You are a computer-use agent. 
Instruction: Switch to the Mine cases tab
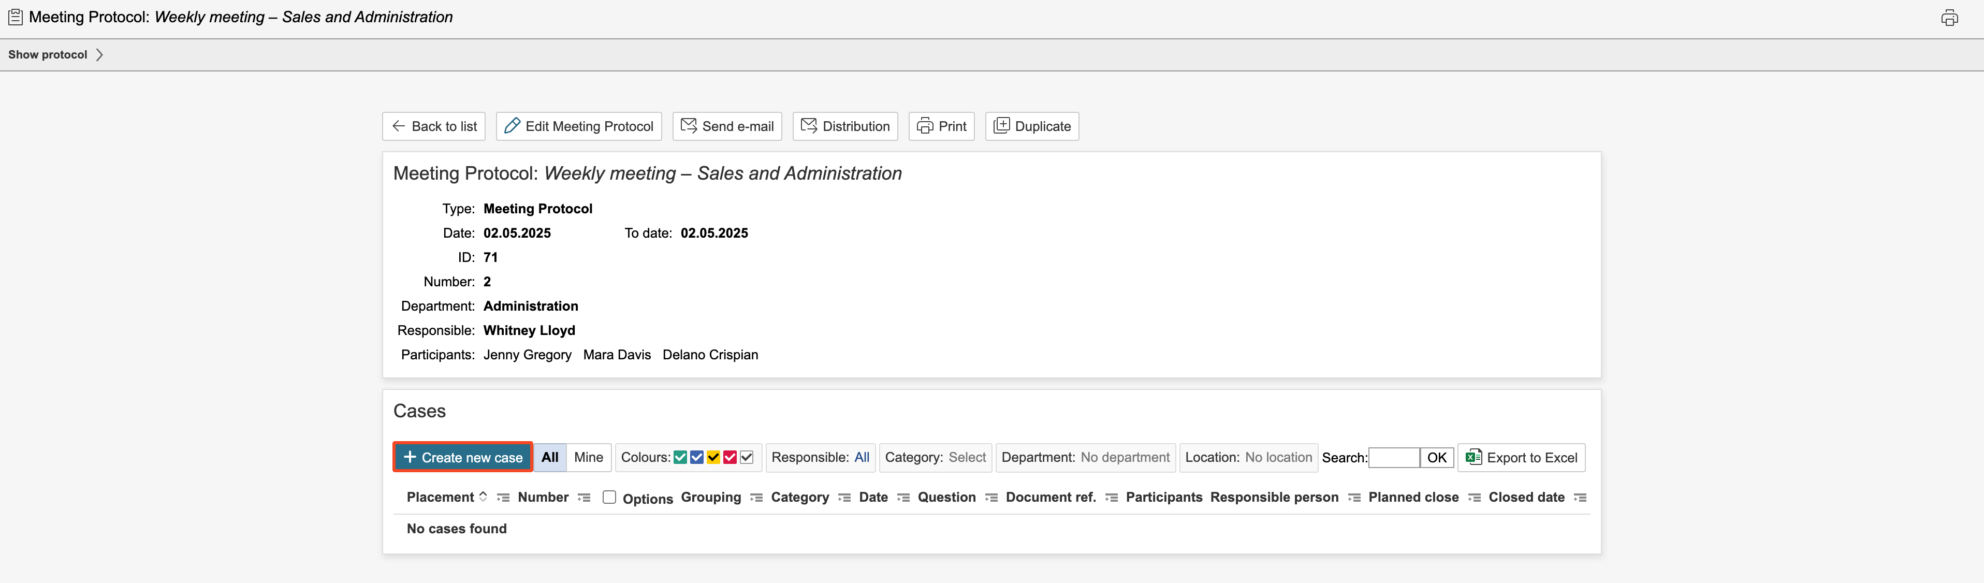coord(589,458)
